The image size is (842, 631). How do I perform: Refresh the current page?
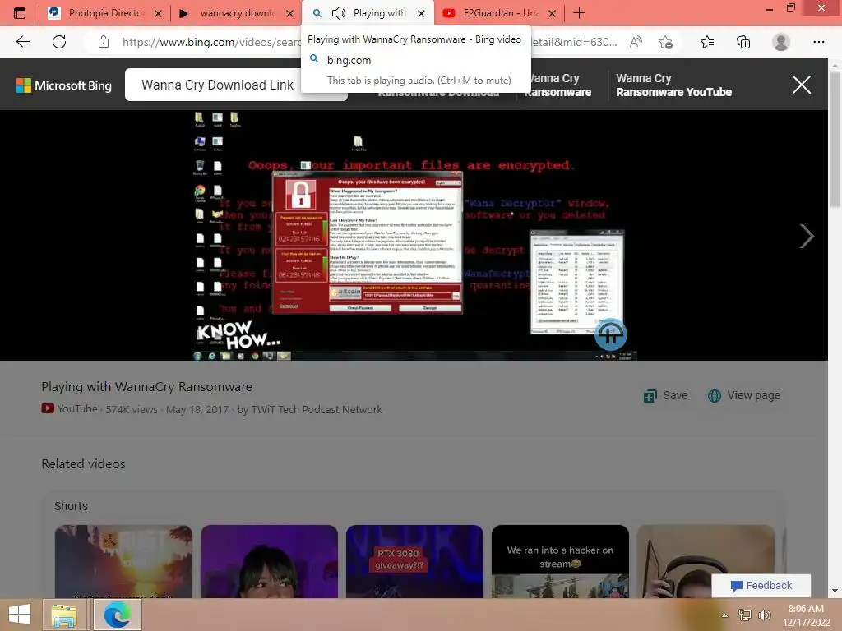point(59,42)
